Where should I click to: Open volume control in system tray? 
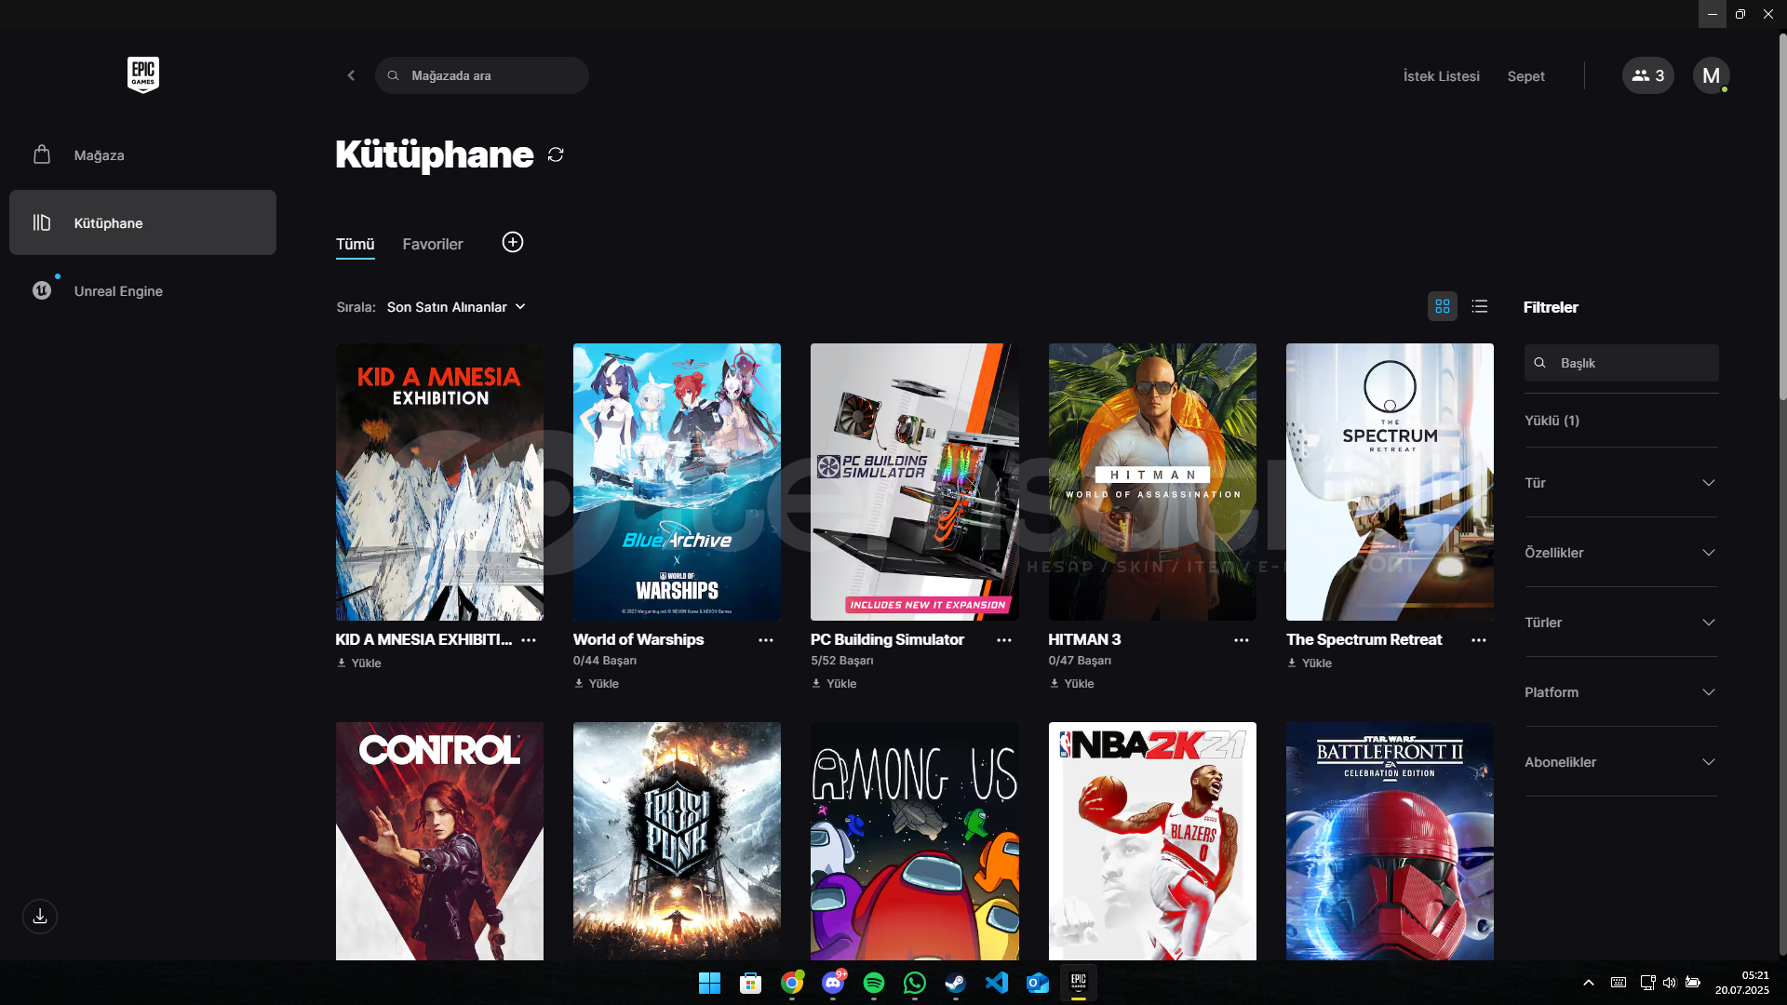tap(1670, 983)
